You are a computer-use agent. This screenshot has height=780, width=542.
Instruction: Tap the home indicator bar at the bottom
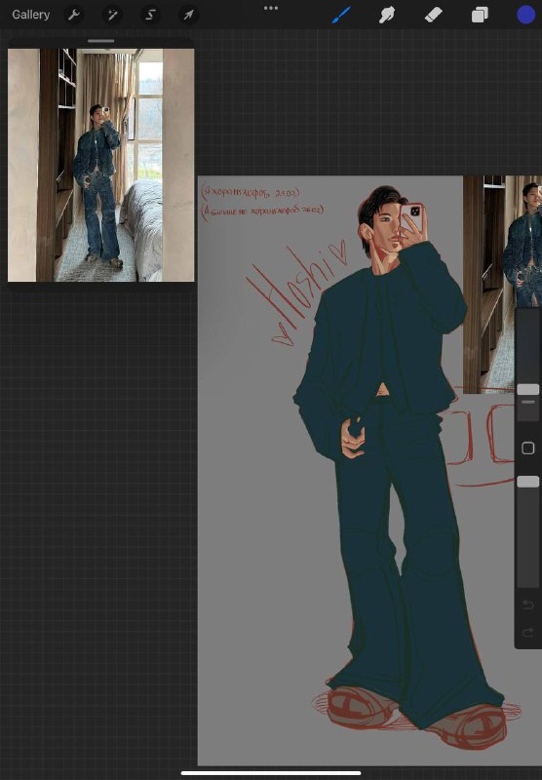(x=271, y=773)
